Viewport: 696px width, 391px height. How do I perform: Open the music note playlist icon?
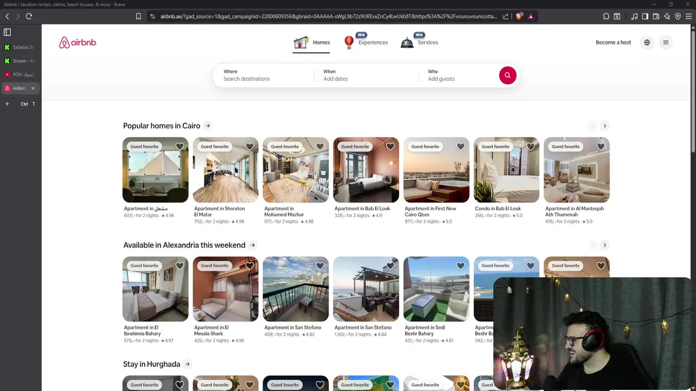point(635,16)
